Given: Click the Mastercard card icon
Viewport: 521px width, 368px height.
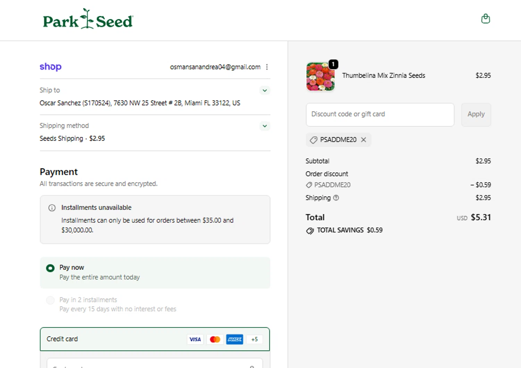Looking at the screenshot, I should pos(215,339).
